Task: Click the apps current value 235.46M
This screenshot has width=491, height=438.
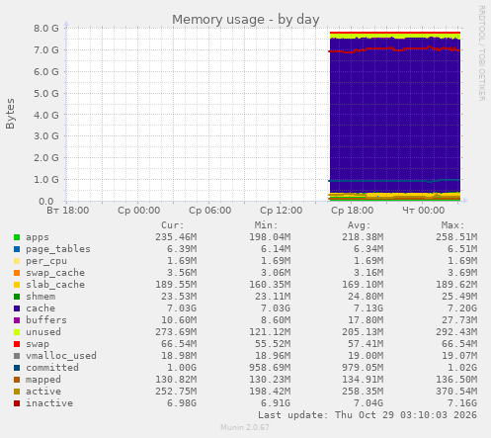Action: coord(176,237)
